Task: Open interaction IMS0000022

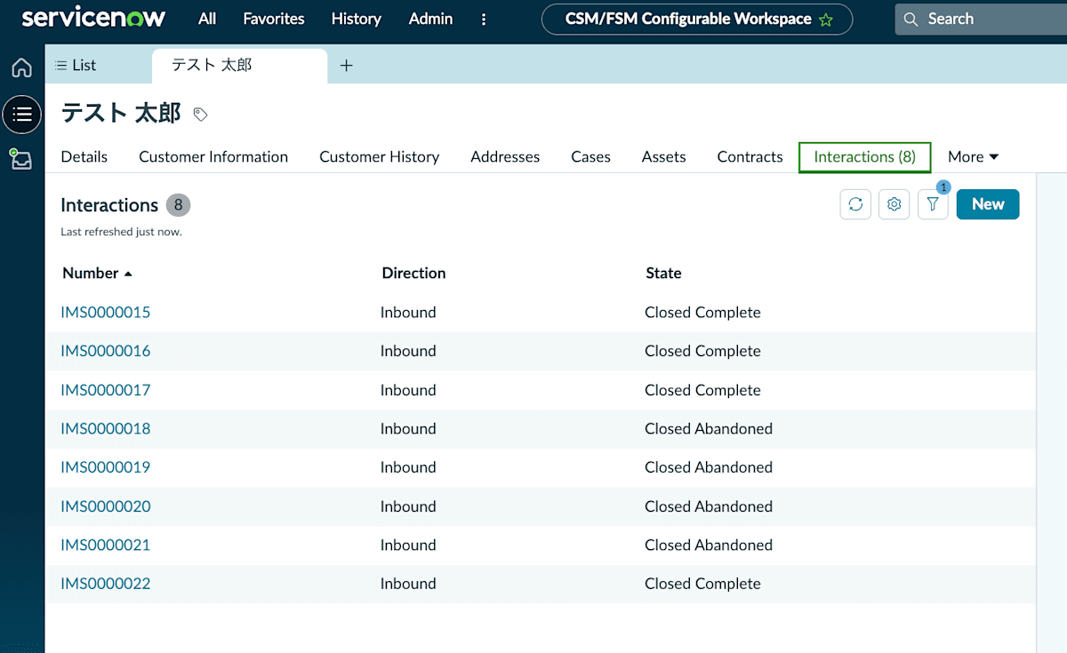Action: [x=106, y=584]
